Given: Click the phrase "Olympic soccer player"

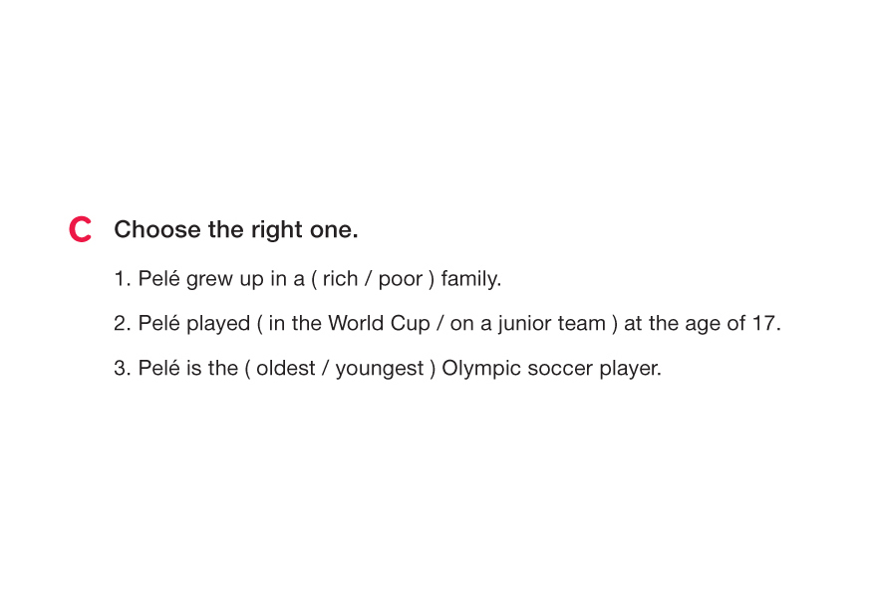Looking at the screenshot, I should pos(550,369).
